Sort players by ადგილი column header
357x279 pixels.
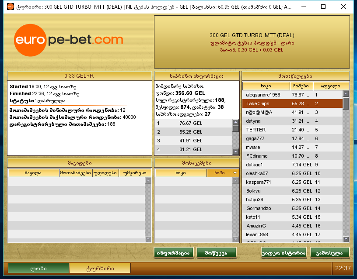point(331,86)
